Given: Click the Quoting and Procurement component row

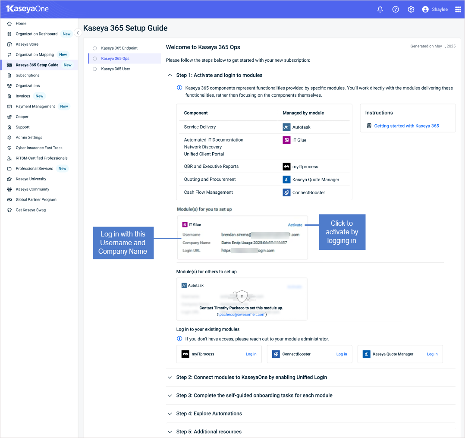Looking at the screenshot, I should tap(264, 179).
